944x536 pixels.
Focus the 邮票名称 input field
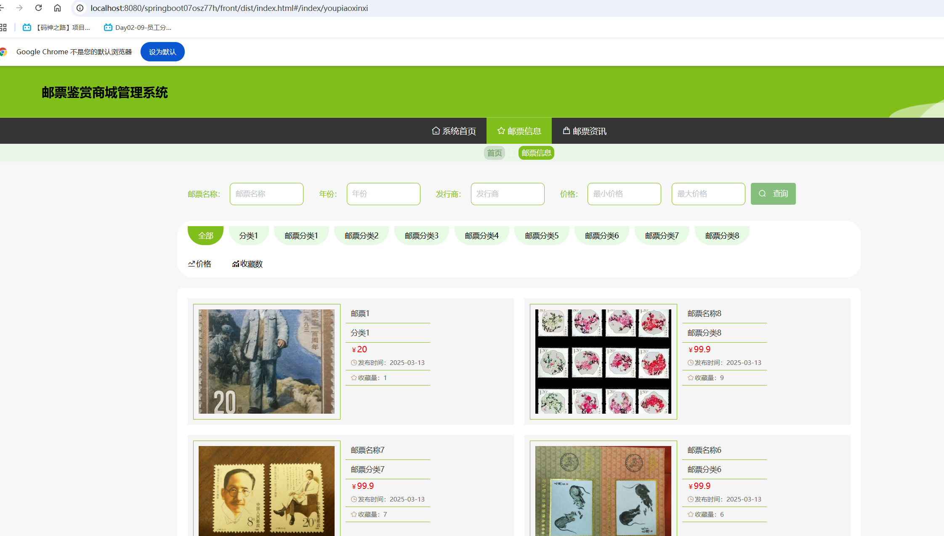266,194
